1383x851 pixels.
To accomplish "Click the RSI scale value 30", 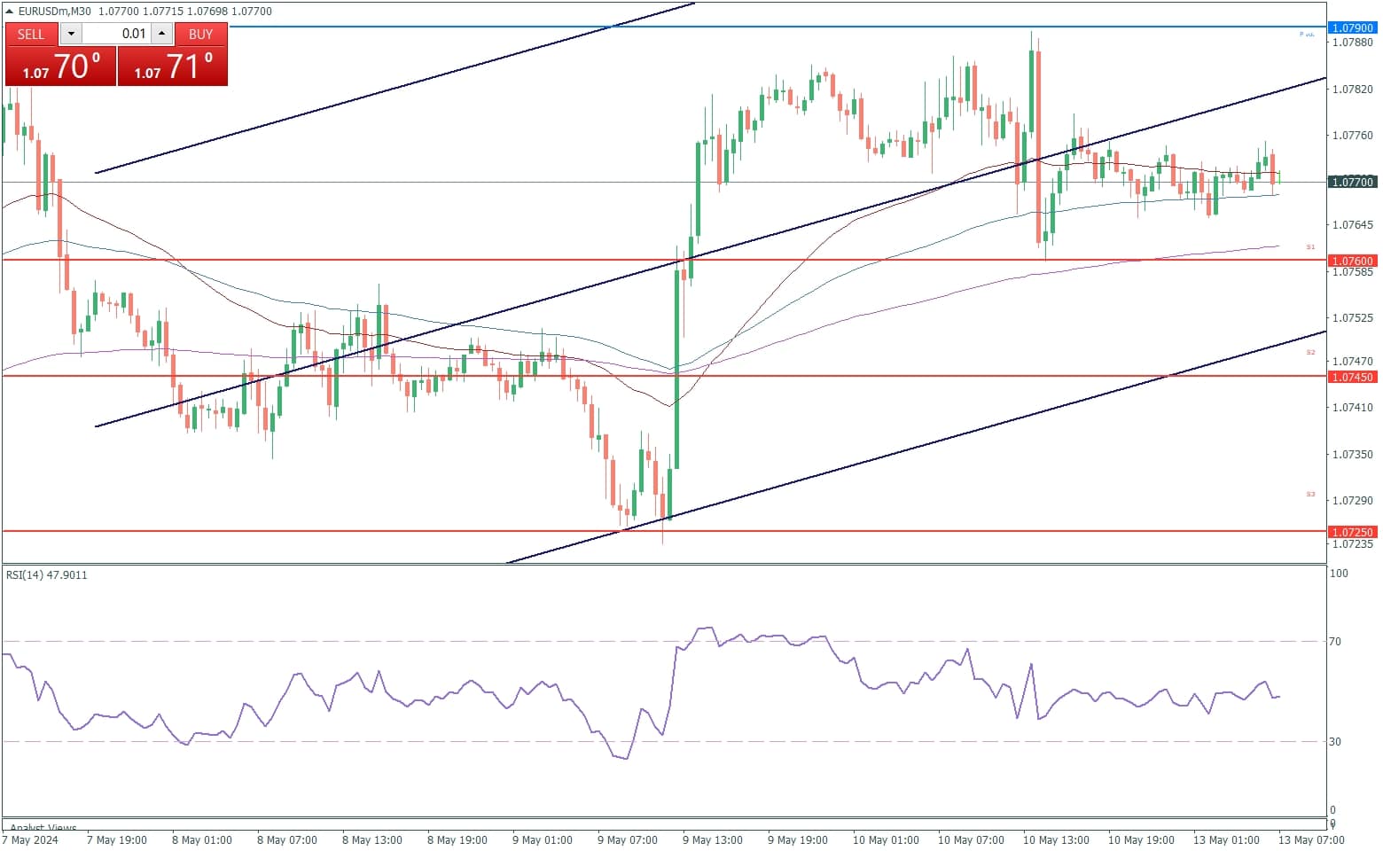I will [x=1335, y=741].
